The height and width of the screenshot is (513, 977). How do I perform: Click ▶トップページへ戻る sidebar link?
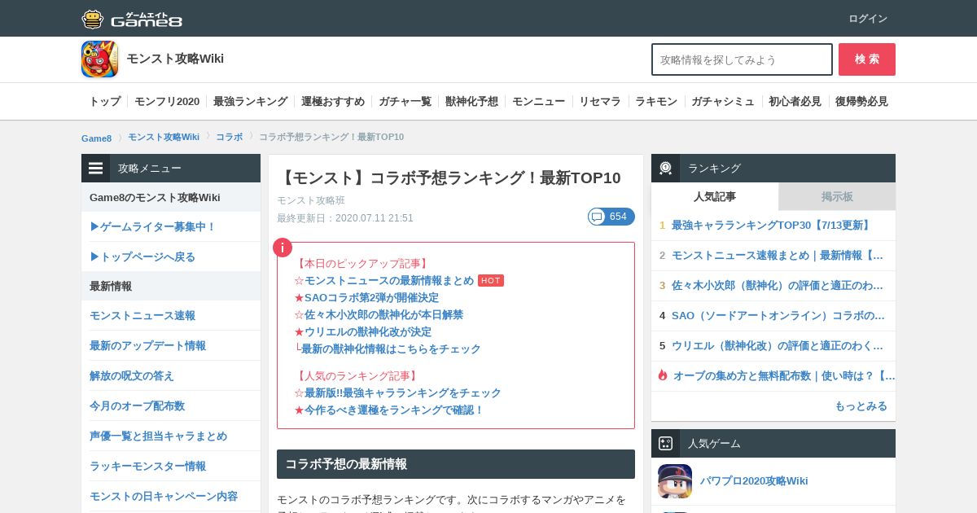click(x=142, y=256)
